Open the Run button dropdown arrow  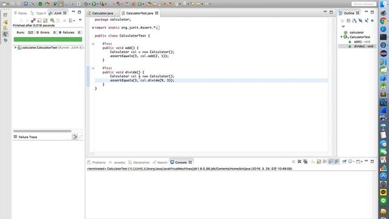point(97,4)
